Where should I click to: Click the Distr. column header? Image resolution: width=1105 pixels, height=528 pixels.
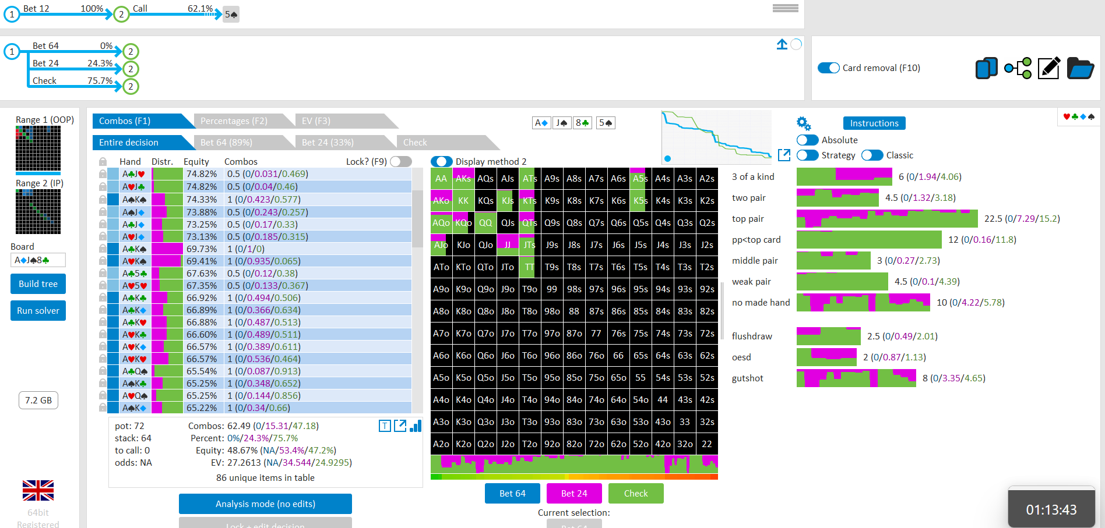click(x=162, y=162)
